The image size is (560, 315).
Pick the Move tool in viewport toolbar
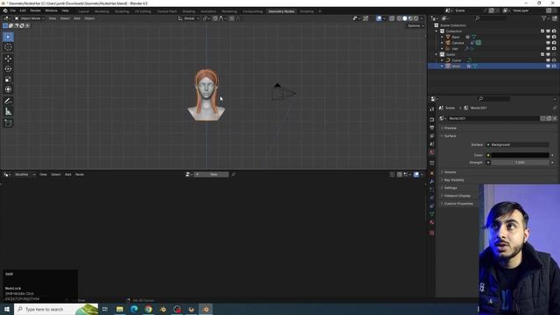(x=8, y=59)
